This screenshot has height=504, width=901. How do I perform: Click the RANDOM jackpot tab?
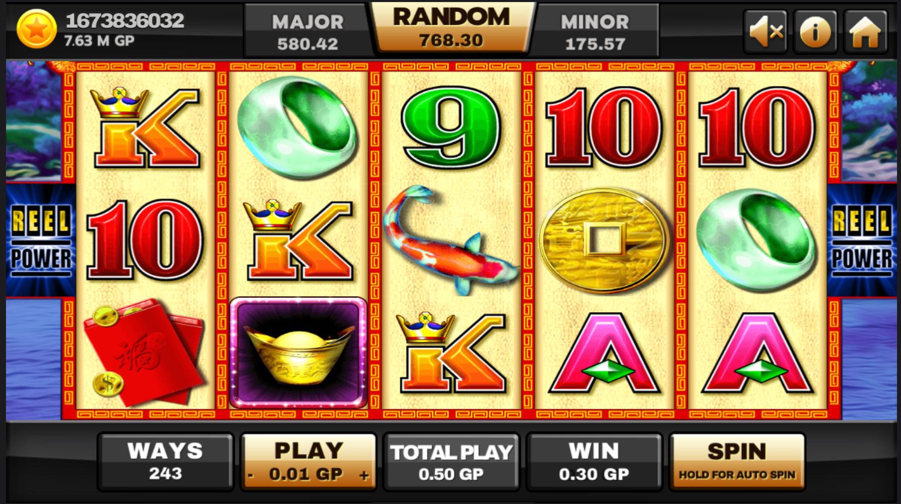pos(451,28)
